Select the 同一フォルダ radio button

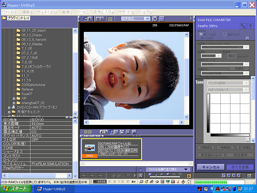click(x=201, y=34)
